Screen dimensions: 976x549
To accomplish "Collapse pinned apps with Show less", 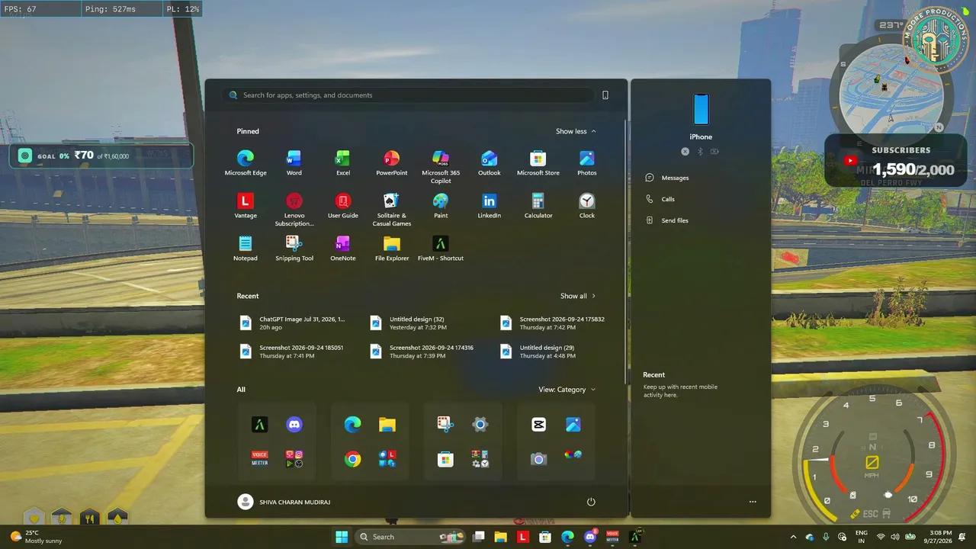I will coord(576,131).
